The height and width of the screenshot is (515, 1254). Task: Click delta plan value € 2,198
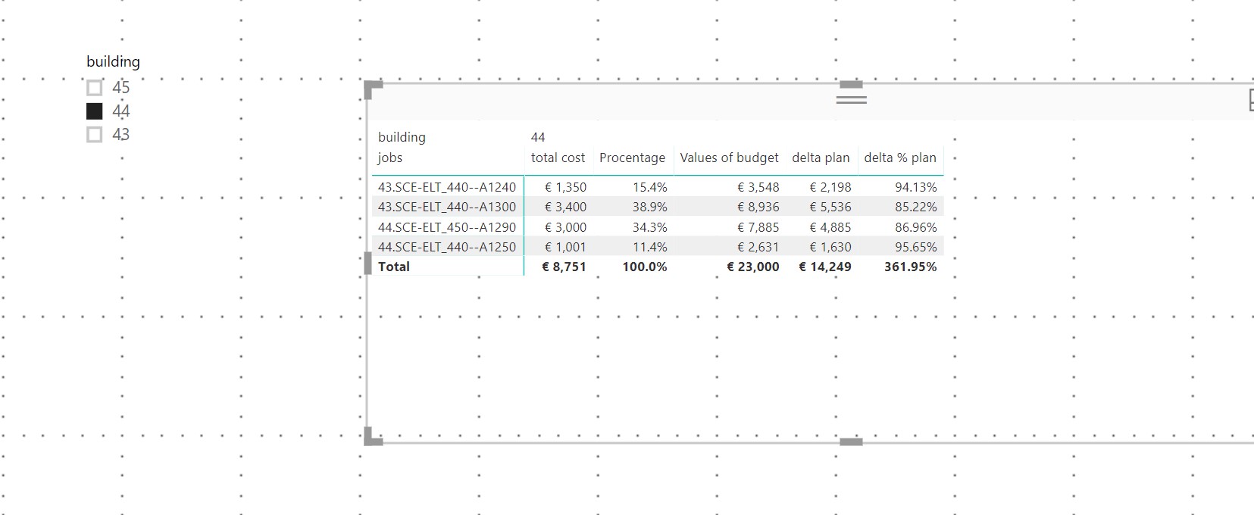[830, 187]
